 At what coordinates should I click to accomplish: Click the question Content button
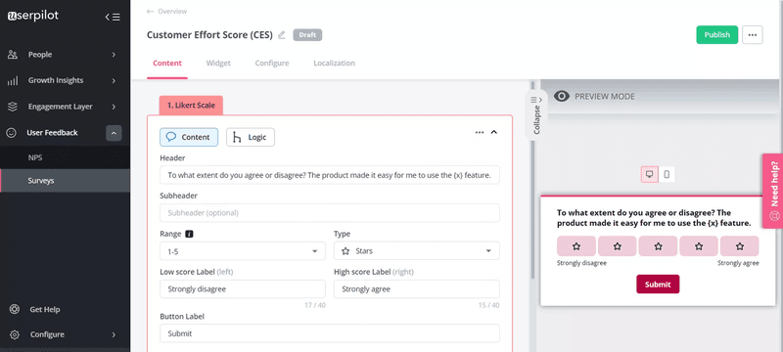189,137
